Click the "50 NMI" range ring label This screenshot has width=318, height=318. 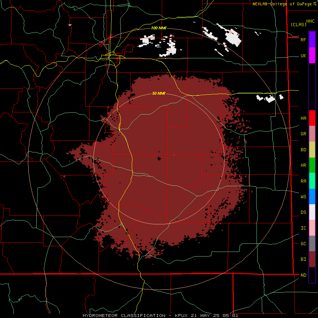[159, 93]
